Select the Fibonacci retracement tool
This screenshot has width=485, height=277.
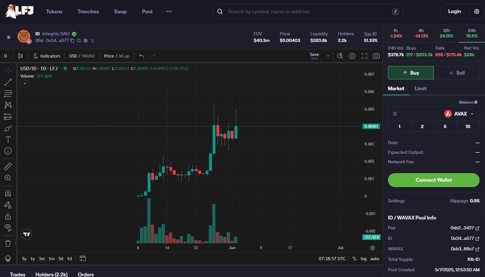click(8, 94)
